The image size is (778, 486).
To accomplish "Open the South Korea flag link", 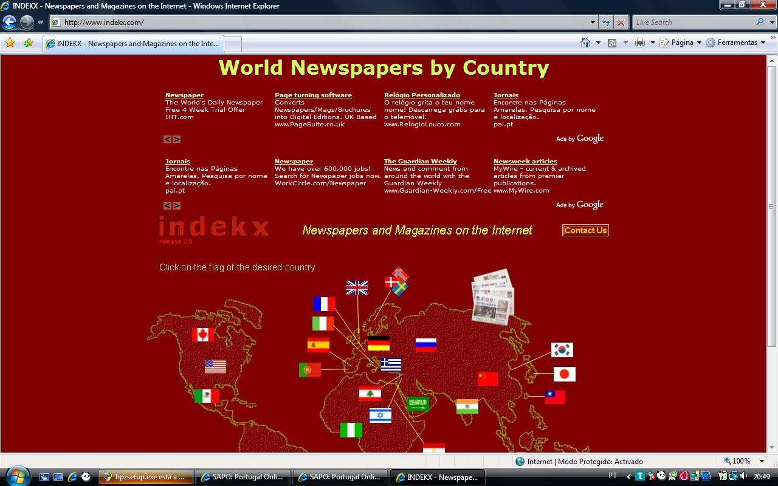I will pos(562,350).
